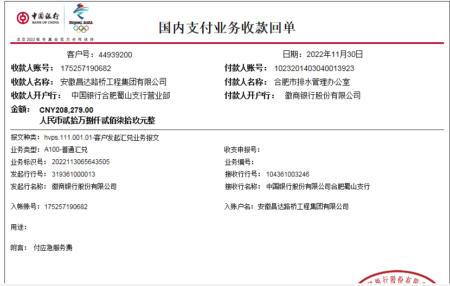Click the Beijing 2022 Winter Olympics emblem
This screenshot has height=286, width=450.
(x=81, y=15)
